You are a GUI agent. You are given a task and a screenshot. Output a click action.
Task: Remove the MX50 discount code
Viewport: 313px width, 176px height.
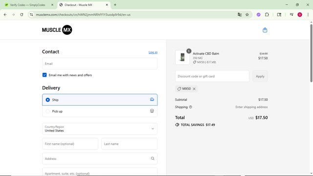pos(194,89)
